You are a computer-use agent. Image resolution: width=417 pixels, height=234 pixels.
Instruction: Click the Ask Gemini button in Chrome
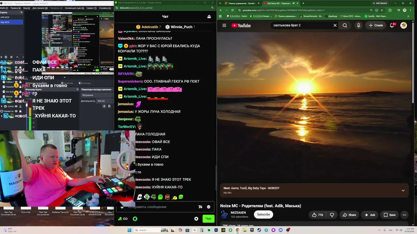pyautogui.click(x=380, y=3)
